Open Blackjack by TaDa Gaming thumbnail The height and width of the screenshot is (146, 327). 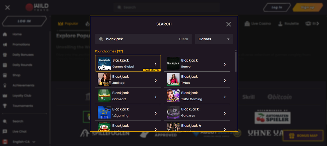tap(173, 96)
